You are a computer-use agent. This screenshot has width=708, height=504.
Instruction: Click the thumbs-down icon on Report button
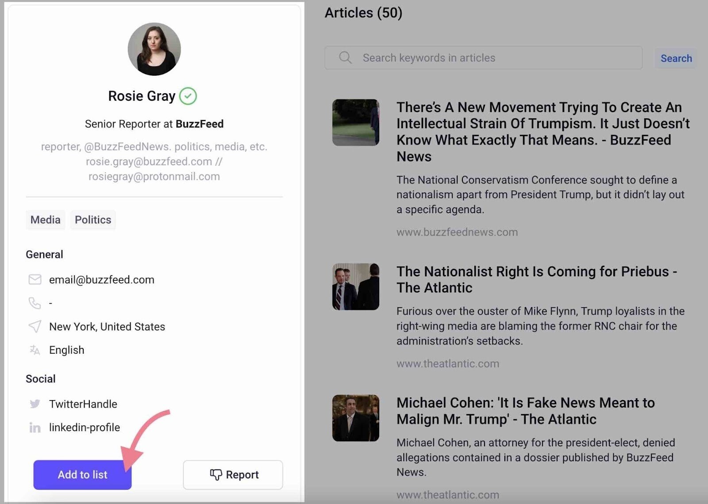tap(216, 474)
